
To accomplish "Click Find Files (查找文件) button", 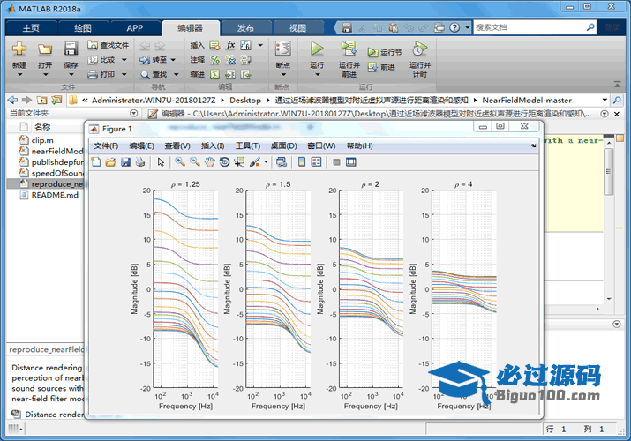I will tap(109, 45).
